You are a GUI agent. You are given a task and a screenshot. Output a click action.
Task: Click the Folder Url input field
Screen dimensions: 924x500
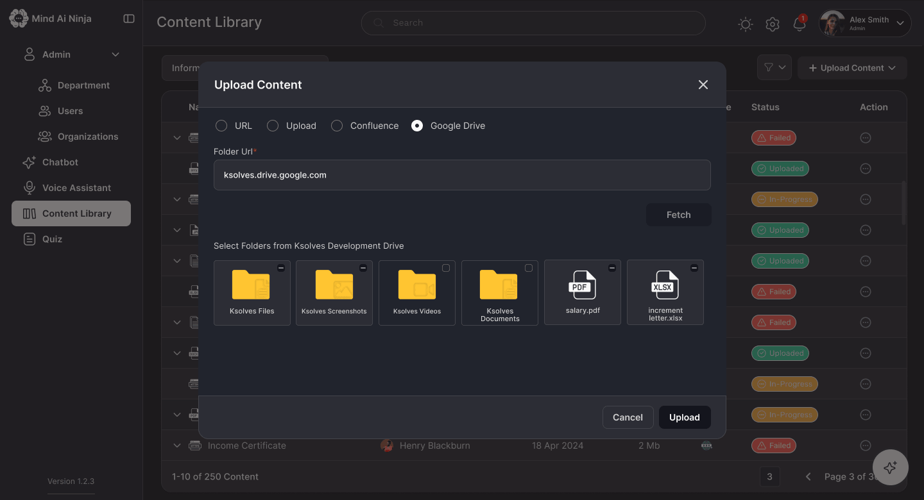point(462,175)
